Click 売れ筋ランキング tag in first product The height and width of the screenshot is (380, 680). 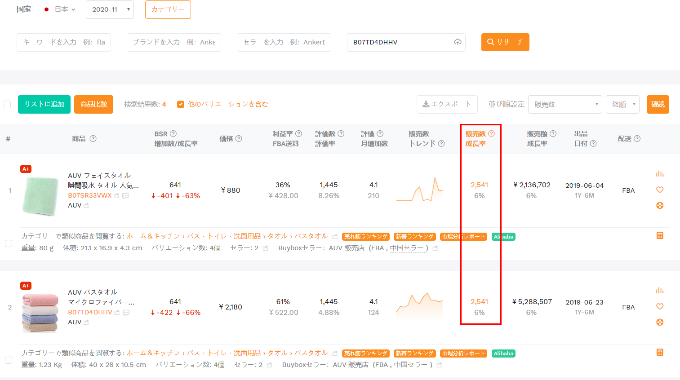coord(366,237)
